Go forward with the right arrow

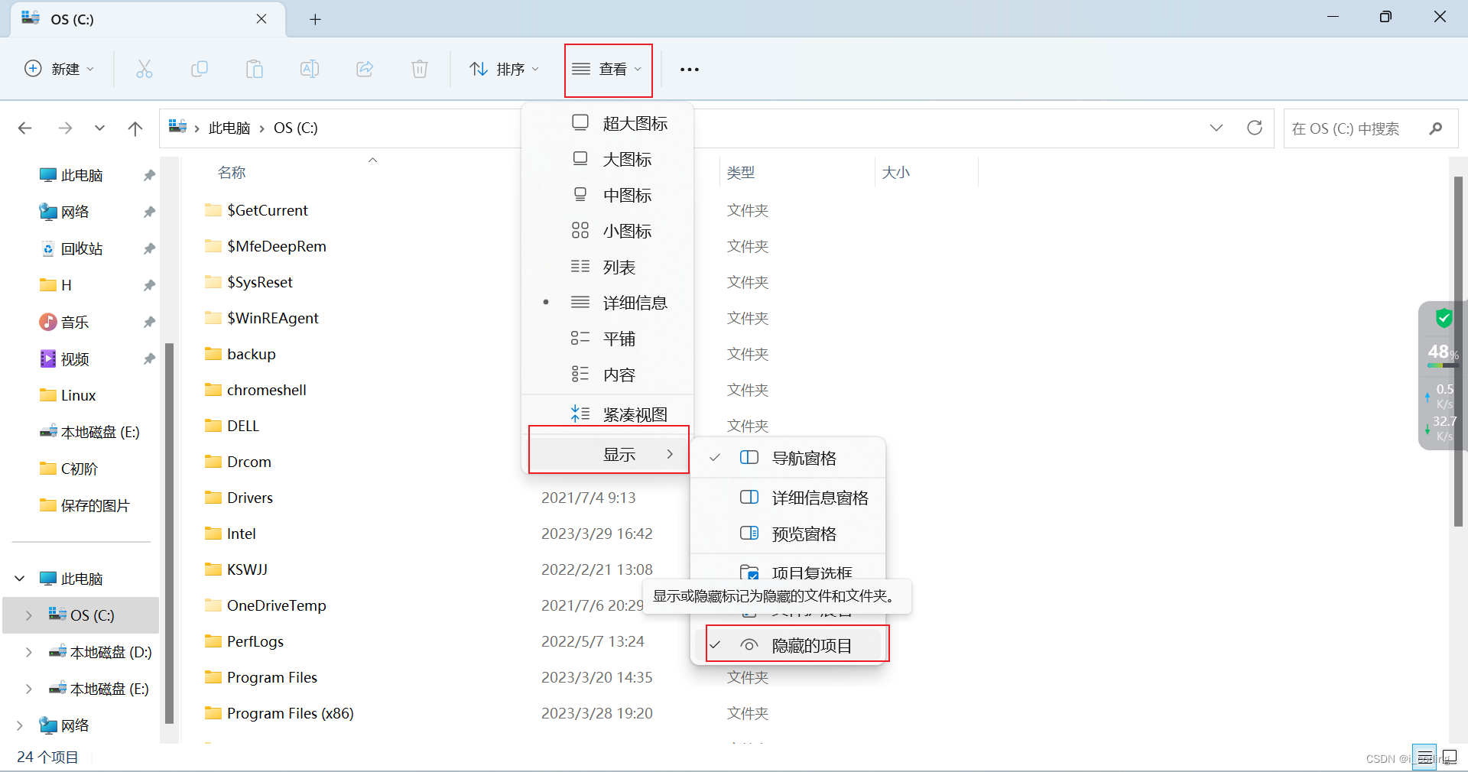65,128
